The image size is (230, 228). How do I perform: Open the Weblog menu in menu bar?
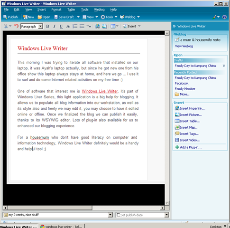click(x=99, y=9)
